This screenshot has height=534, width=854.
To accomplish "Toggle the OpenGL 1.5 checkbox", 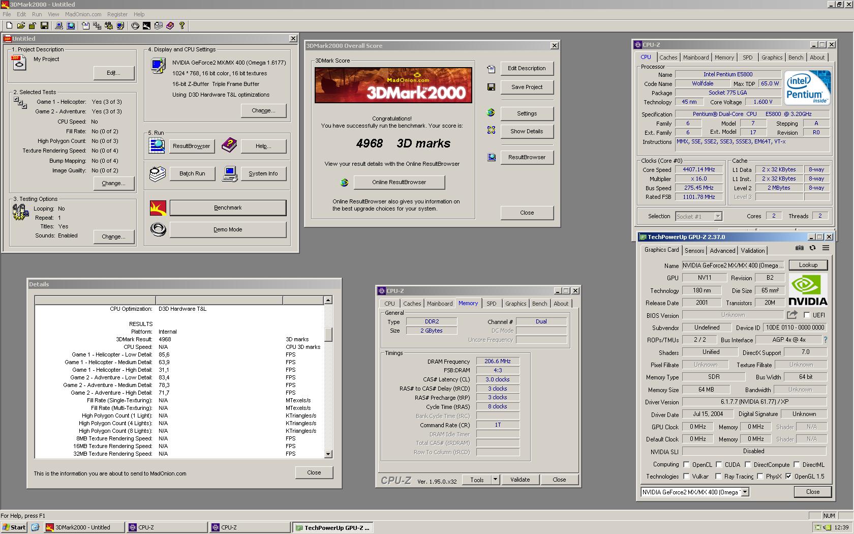I will 788,477.
